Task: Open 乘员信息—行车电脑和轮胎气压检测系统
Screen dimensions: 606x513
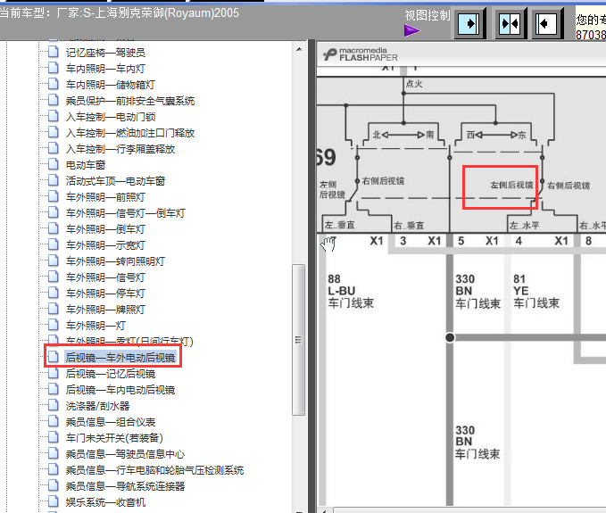Action: coord(154,470)
